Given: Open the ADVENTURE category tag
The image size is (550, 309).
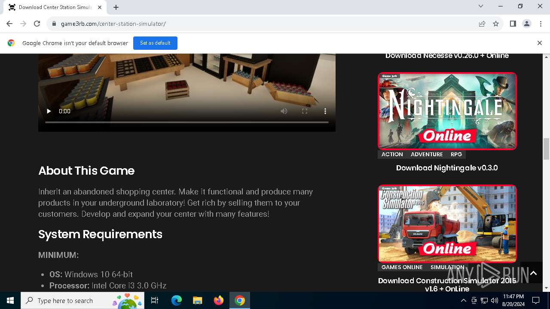Looking at the screenshot, I should pyautogui.click(x=427, y=154).
